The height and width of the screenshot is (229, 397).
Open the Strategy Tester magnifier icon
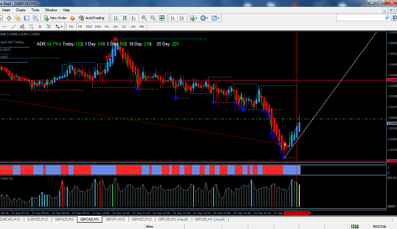(36, 18)
